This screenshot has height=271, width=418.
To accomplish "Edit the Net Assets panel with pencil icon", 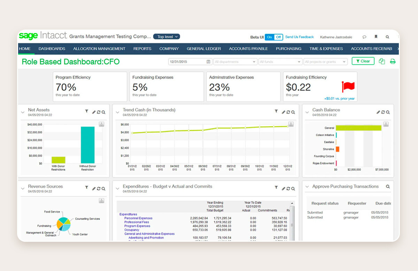I will pos(94,112).
